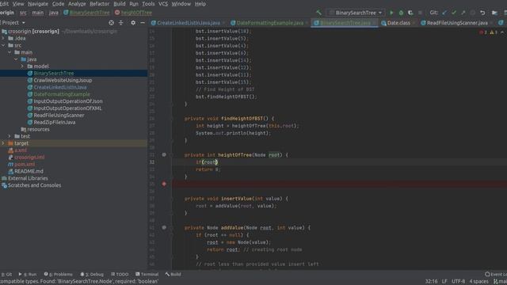This screenshot has width=507, height=285.
Task: Click the gutter icon beside addValue method
Action: pyautogui.click(x=164, y=227)
